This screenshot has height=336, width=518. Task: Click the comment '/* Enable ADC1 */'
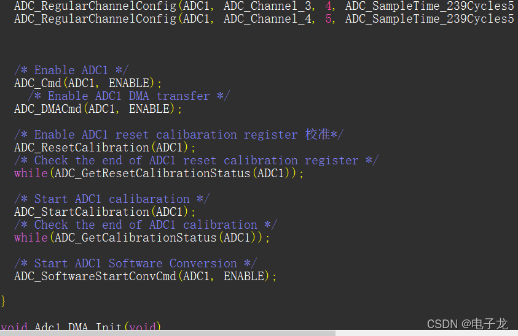pyautogui.click(x=71, y=71)
